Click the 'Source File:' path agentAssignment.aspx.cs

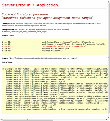point(41,58)
